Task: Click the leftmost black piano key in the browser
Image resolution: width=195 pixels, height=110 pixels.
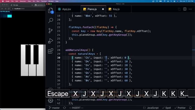Action: point(28,54)
